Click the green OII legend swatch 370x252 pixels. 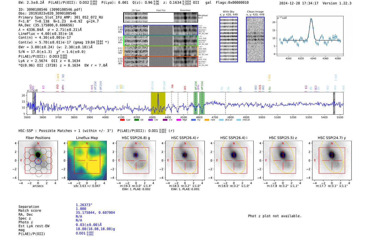point(136,120)
